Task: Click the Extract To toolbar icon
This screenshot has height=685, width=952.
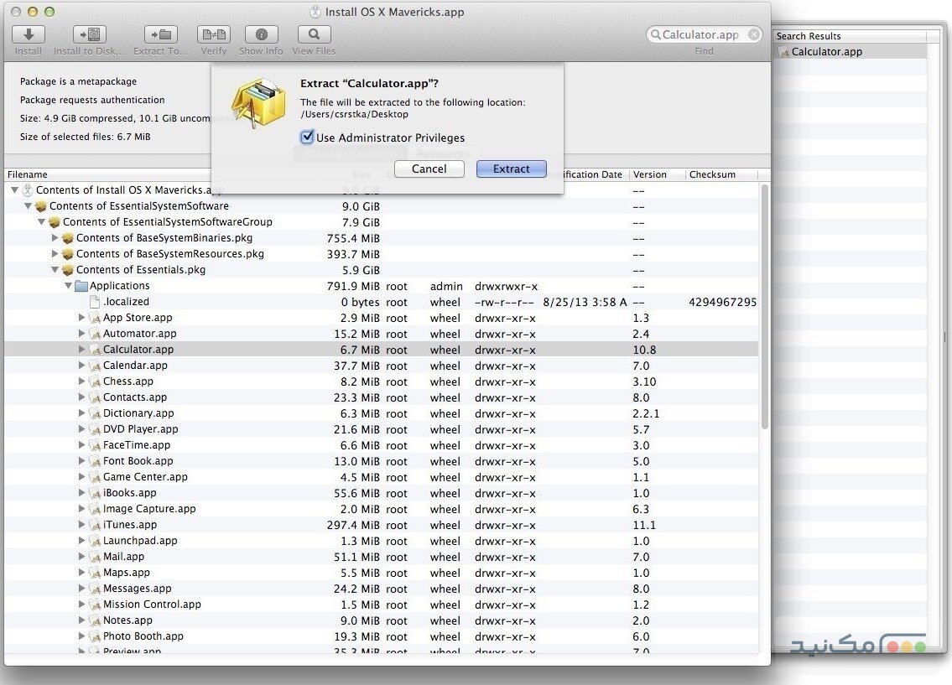Action: point(160,34)
